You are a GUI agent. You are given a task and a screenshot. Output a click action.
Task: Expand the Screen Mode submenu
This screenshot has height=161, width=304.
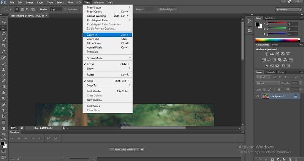click(108, 58)
